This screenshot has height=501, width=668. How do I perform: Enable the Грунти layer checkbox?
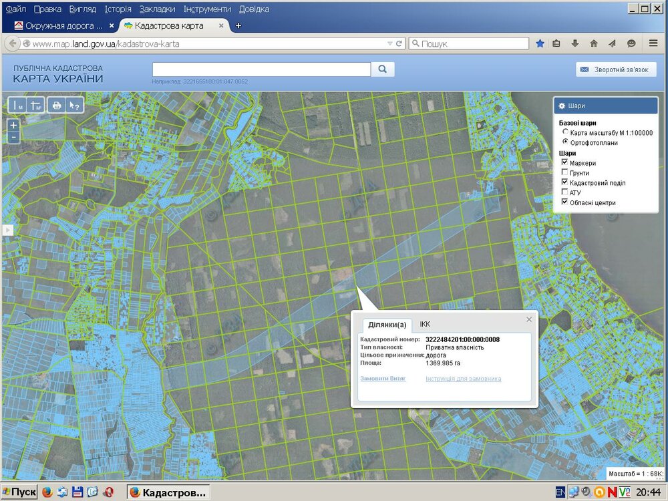[x=565, y=173]
